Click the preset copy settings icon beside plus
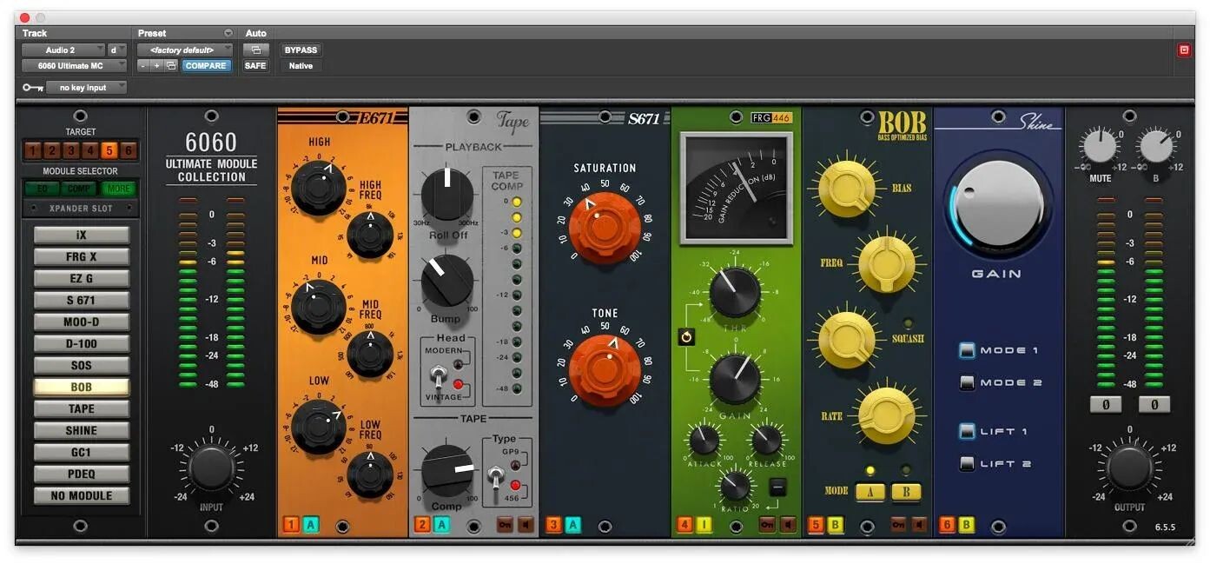Image resolution: width=1210 pixels, height=564 pixels. (x=171, y=65)
